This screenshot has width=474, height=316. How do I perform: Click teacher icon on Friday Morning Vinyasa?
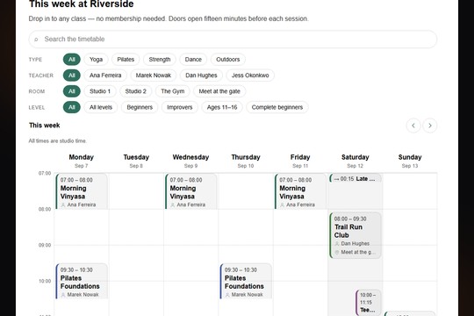282,205
